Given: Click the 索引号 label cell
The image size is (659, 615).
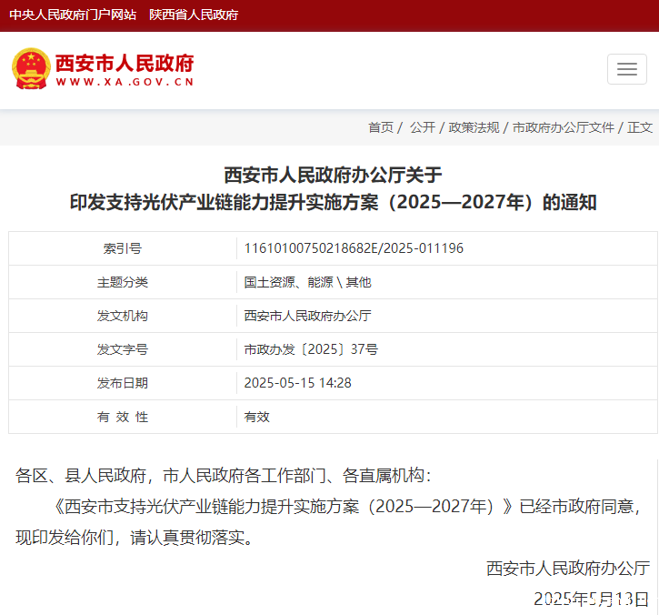Looking at the screenshot, I should [x=123, y=248].
